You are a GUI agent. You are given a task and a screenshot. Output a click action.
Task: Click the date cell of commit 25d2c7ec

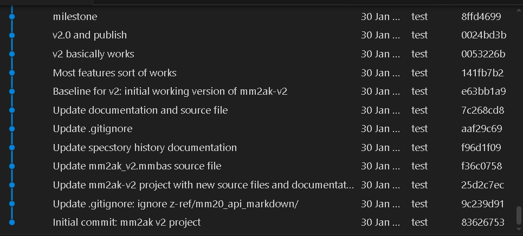tap(380, 185)
